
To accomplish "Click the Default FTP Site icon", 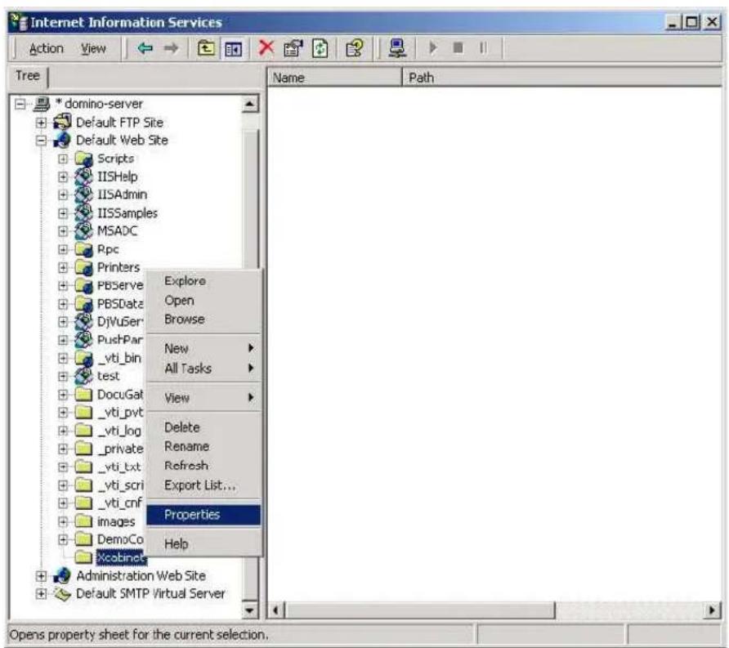I will coord(62,123).
